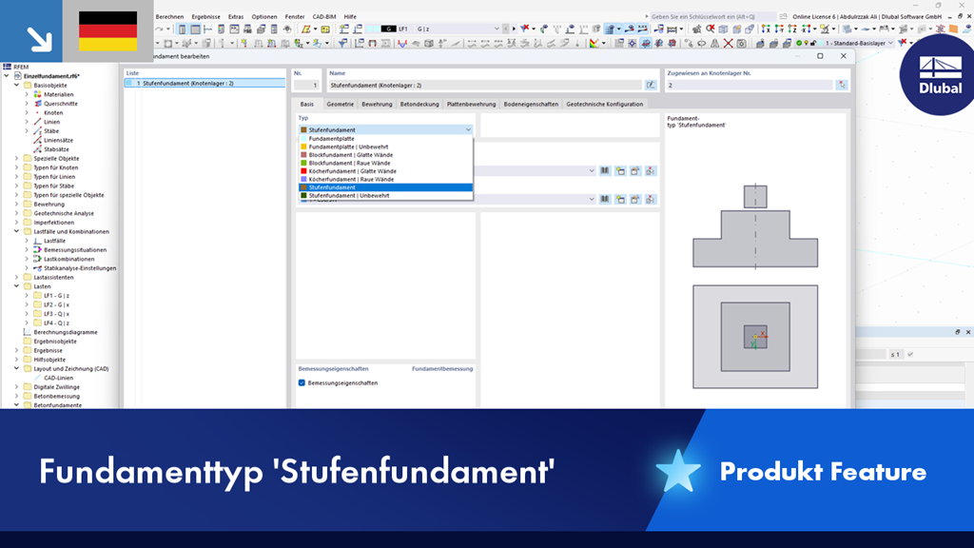
Task: Open the Betondeckung tab
Action: pos(419,104)
